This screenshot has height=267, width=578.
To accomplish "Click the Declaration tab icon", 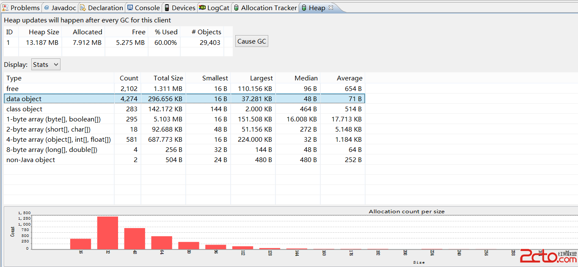I will coord(83,8).
